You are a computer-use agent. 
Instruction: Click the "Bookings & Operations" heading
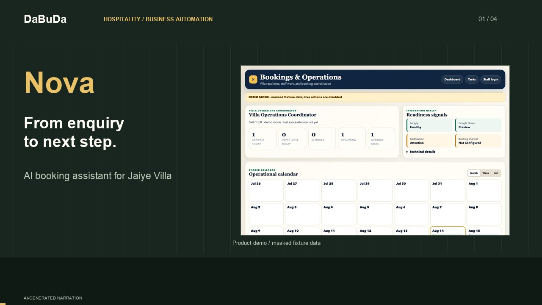301,77
